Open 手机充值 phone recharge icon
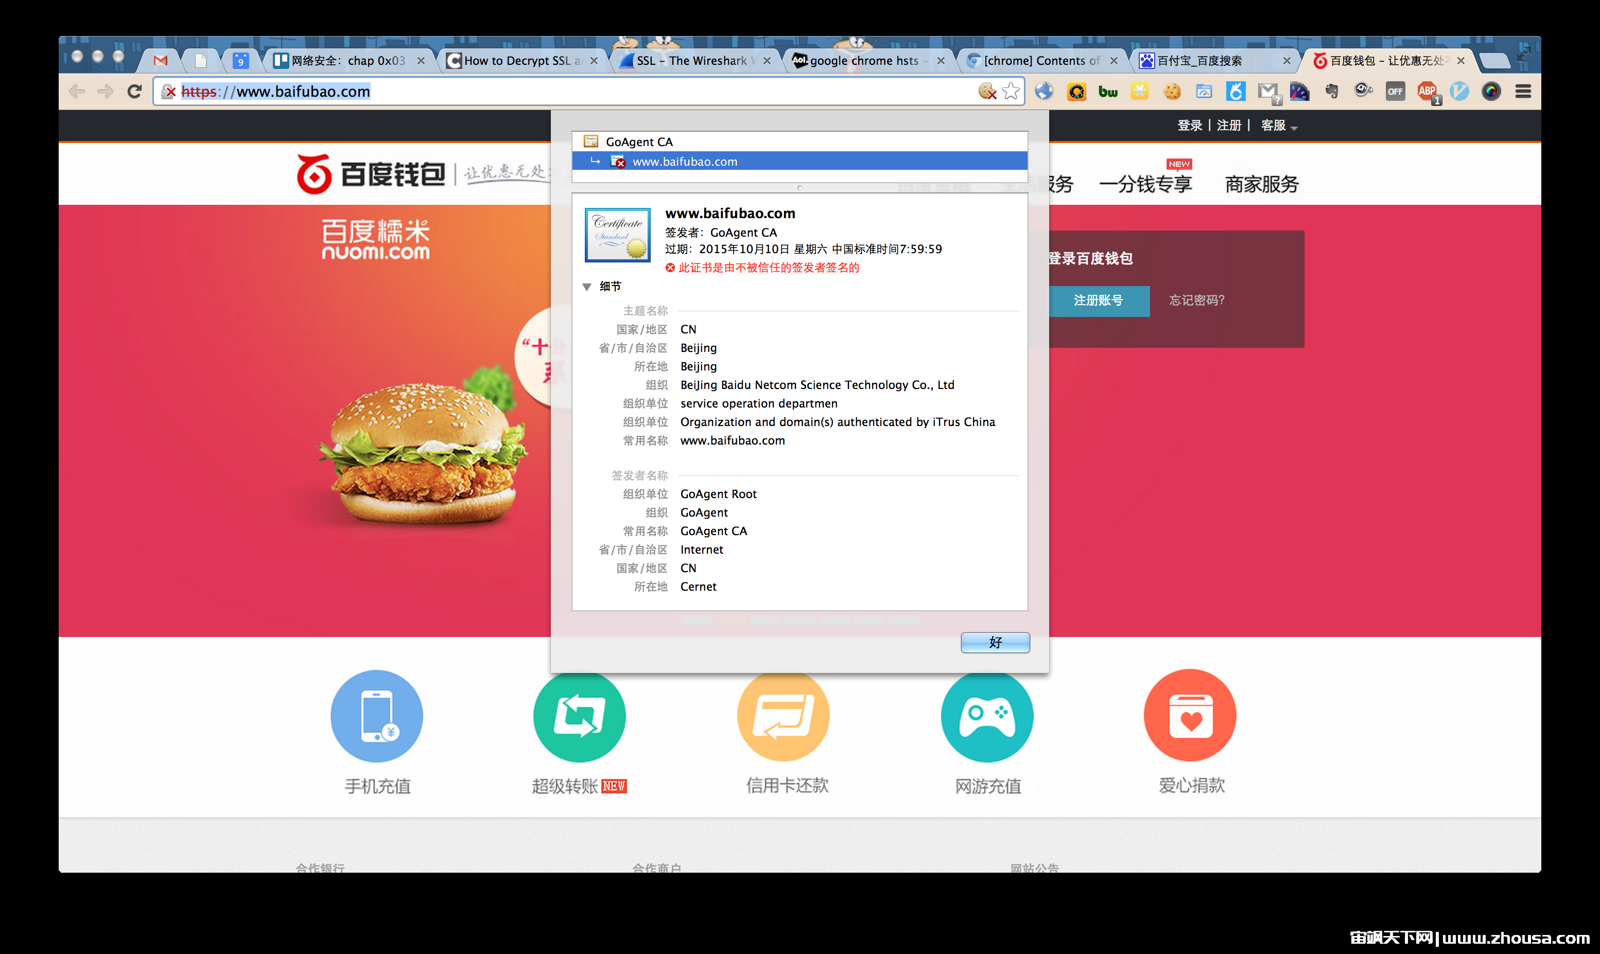The width and height of the screenshot is (1600, 954). tap(377, 715)
